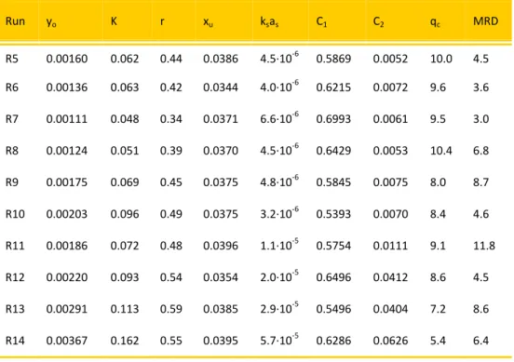The width and height of the screenshot is (514, 362).
Task: Click the yo value 0.00291
Action: (x=67, y=309)
